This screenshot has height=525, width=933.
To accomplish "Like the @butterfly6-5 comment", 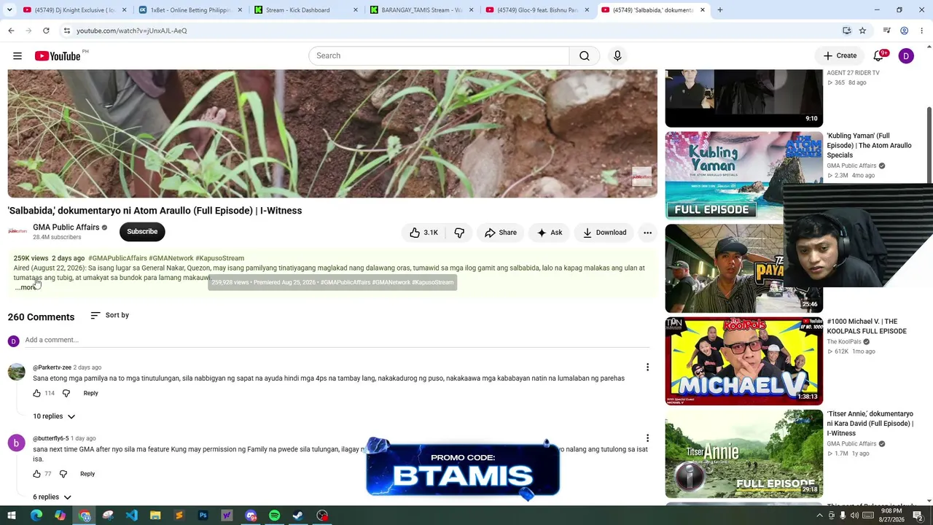I will [37, 474].
